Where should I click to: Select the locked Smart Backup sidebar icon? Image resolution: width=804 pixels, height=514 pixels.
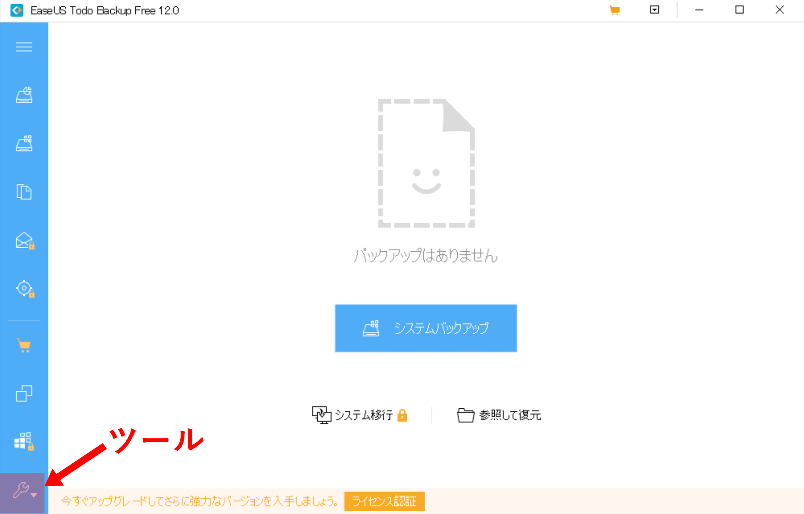pos(25,289)
